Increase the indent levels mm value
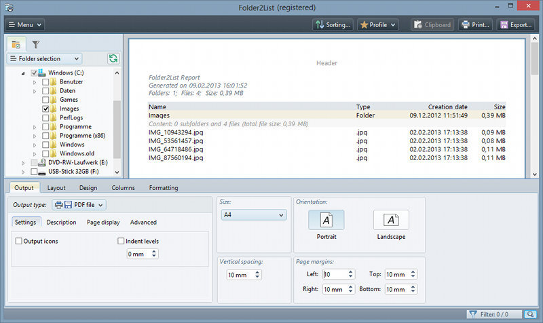The image size is (543, 323). tap(154, 252)
